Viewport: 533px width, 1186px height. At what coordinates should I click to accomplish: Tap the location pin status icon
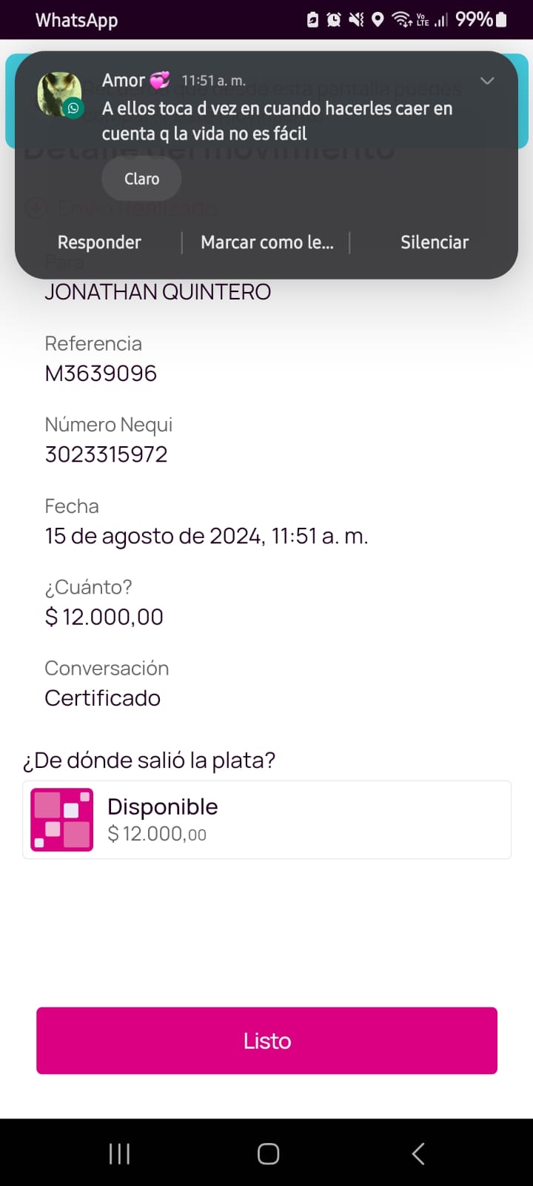(x=378, y=20)
